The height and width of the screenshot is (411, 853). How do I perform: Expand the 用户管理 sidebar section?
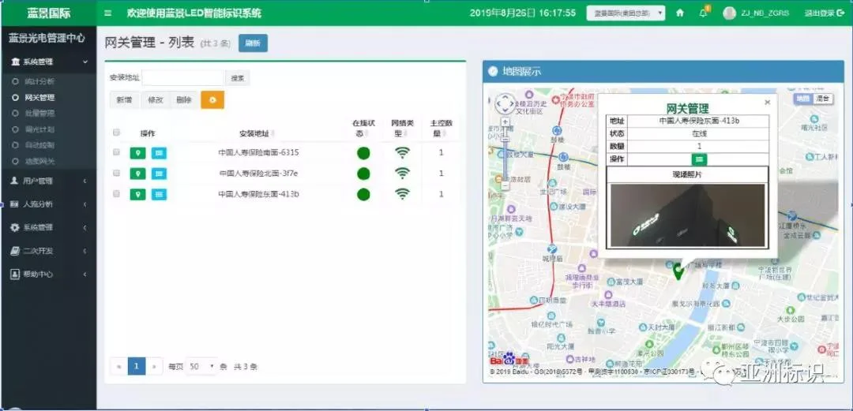48,181
